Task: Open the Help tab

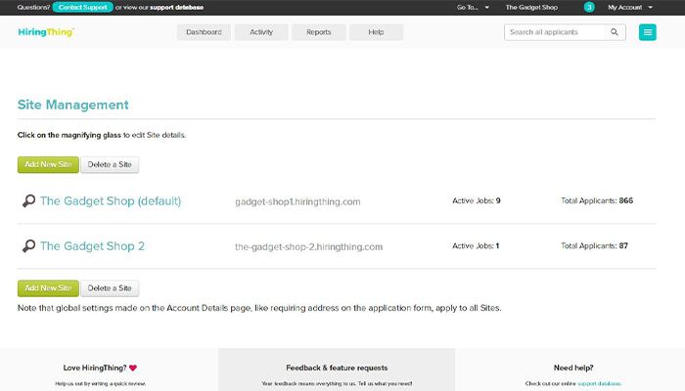Action: 376,32
